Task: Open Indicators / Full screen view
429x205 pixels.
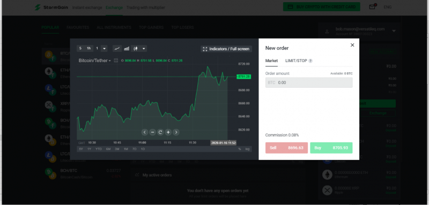Action: tap(226, 49)
